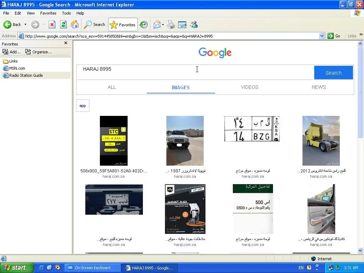Click the Edit page toolbar icon

(x=182, y=25)
